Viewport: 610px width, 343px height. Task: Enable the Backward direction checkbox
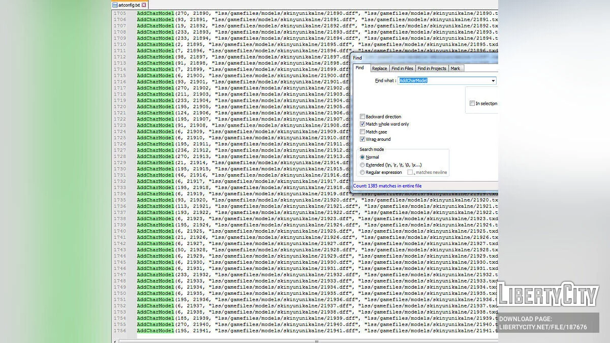362,117
